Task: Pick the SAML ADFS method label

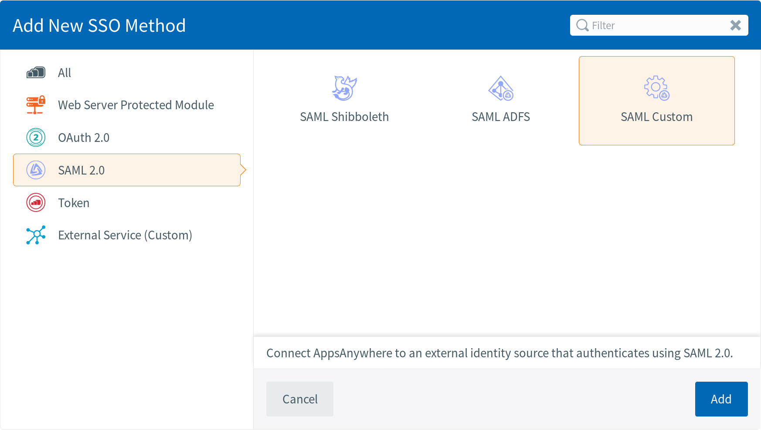Action: [501, 117]
